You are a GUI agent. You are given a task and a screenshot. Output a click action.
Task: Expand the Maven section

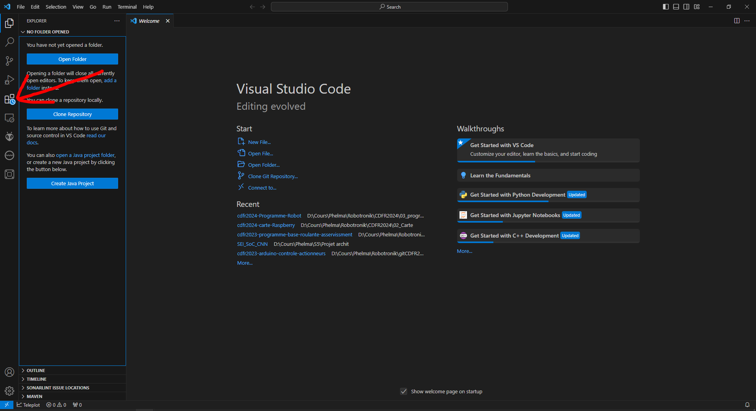[x=72, y=396]
